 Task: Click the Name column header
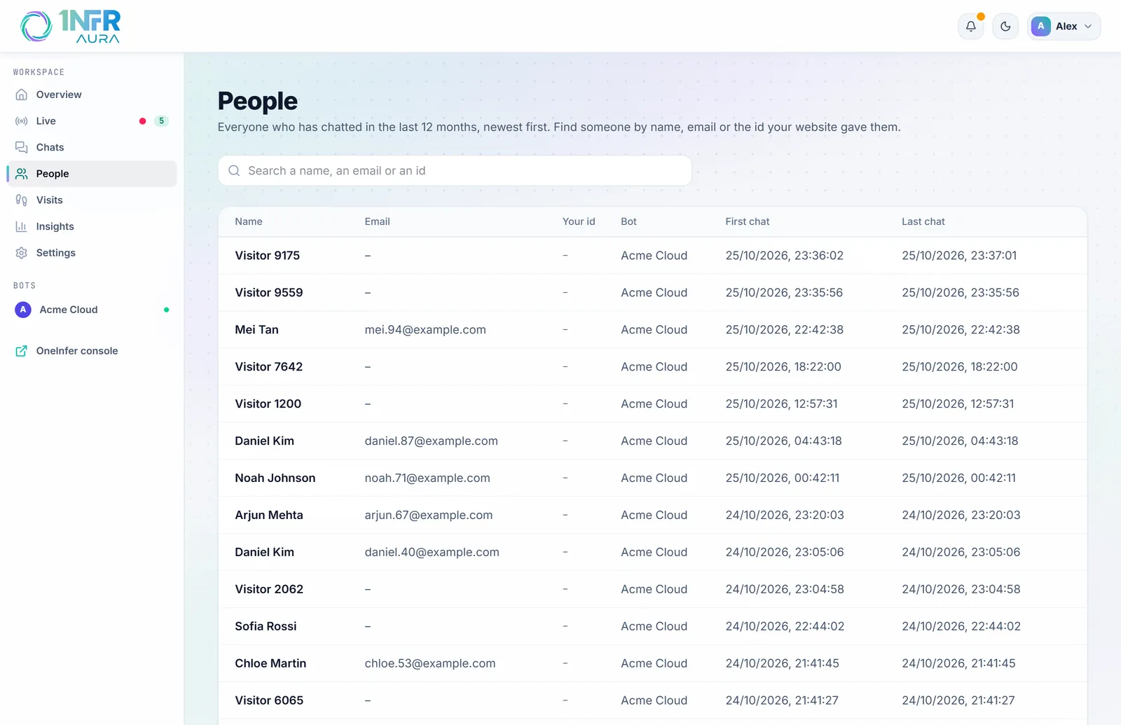click(x=249, y=221)
